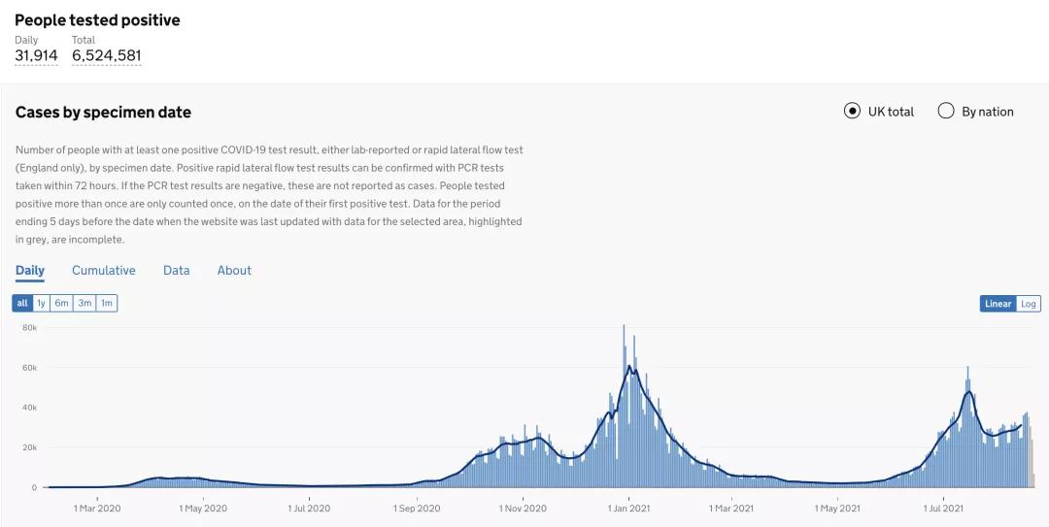Screen dimensions: 1049x527
Task: Click the 1 Nov 2020 axis label
Action: (524, 508)
